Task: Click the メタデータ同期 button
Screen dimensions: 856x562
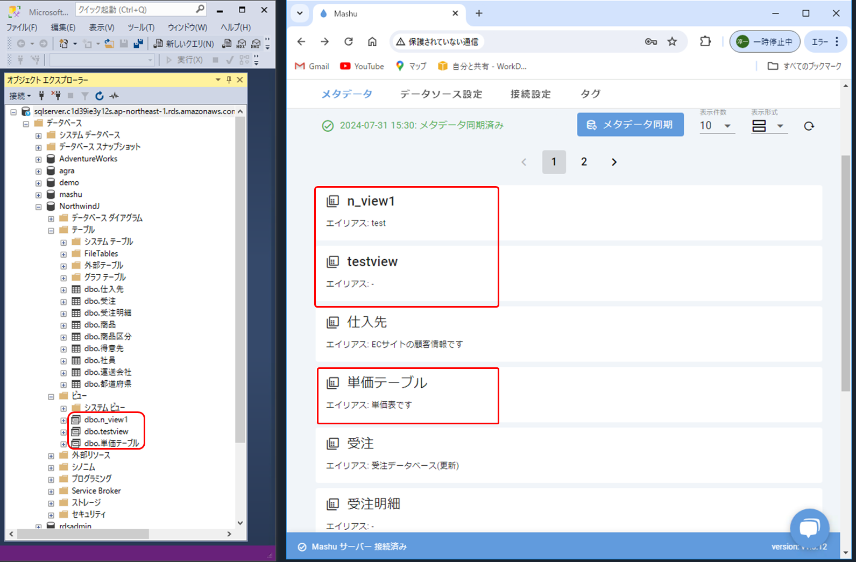Action: [630, 125]
